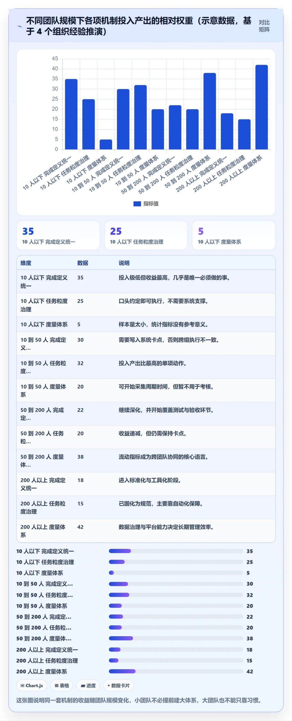
Task: Click the 维度 table column header
Action: click(x=26, y=263)
